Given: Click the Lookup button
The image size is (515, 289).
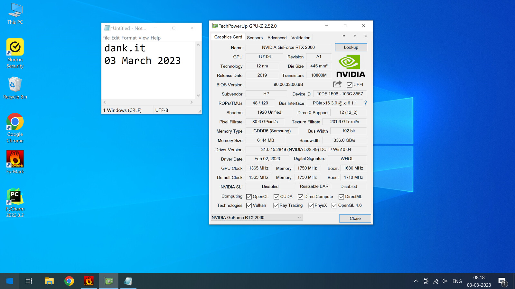Looking at the screenshot, I should pyautogui.click(x=351, y=47).
